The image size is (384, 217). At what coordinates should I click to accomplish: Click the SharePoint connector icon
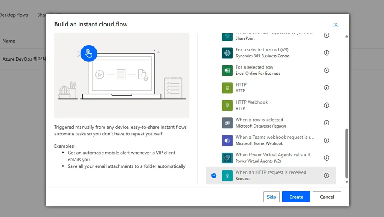point(227,37)
